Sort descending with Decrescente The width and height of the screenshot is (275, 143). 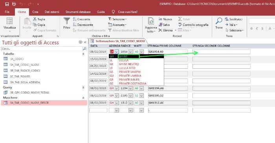point(83,25)
